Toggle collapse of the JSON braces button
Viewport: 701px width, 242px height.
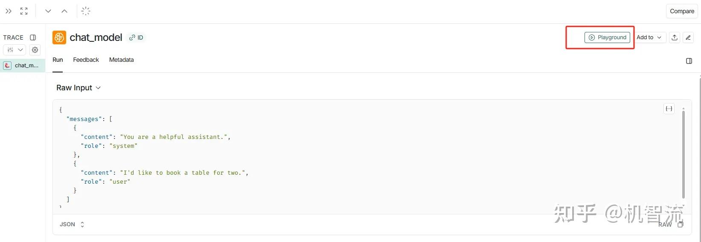click(669, 109)
